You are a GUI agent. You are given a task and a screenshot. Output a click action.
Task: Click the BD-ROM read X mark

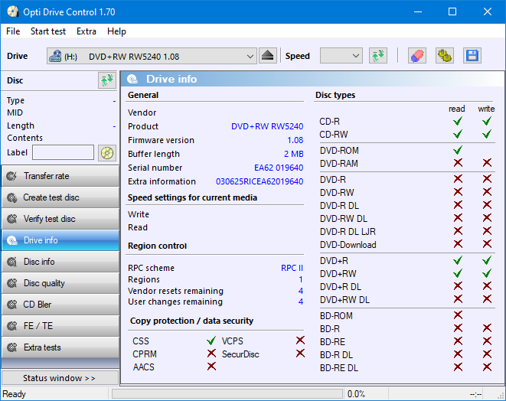coord(458,315)
